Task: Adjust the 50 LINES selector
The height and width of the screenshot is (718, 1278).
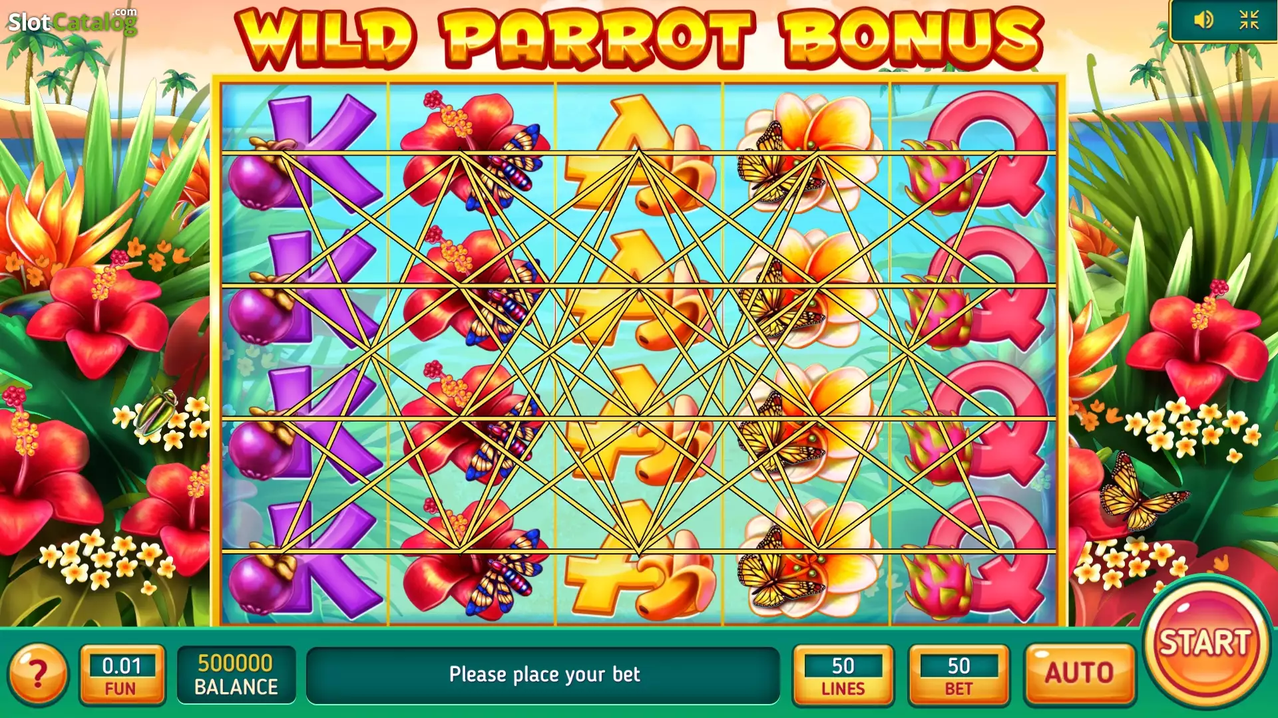Action: coord(843,674)
